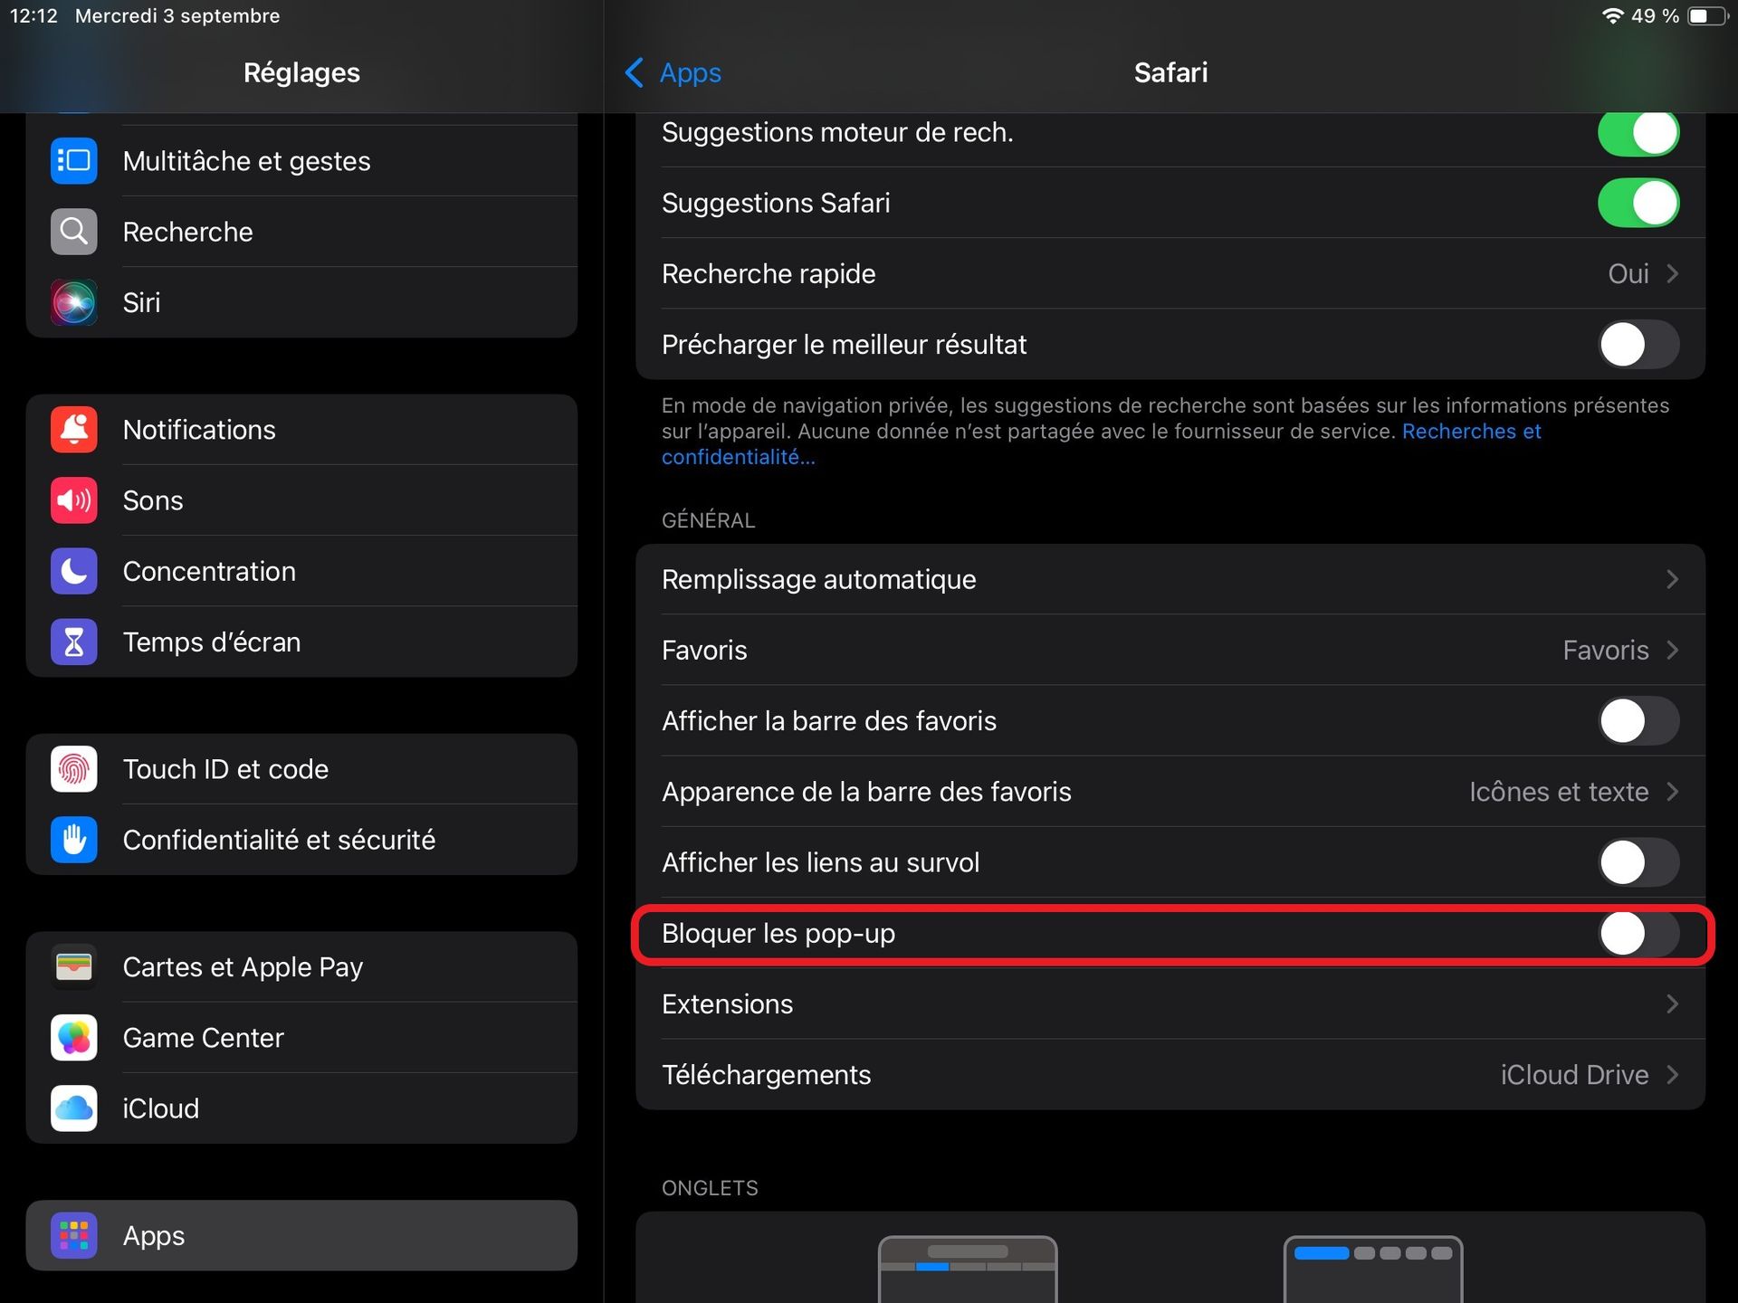Tap the Réglages sidebar title
Screen dimensions: 1738x1303
[x=301, y=72]
